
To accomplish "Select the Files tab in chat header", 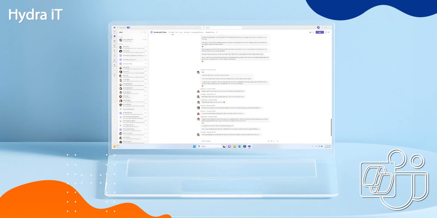I will click(x=177, y=32).
